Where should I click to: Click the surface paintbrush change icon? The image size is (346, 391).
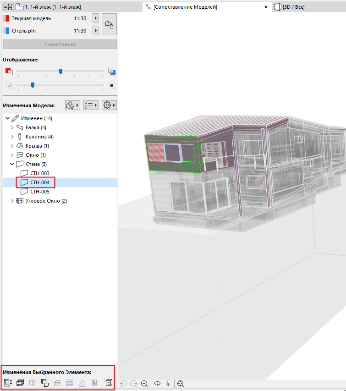[45, 383]
